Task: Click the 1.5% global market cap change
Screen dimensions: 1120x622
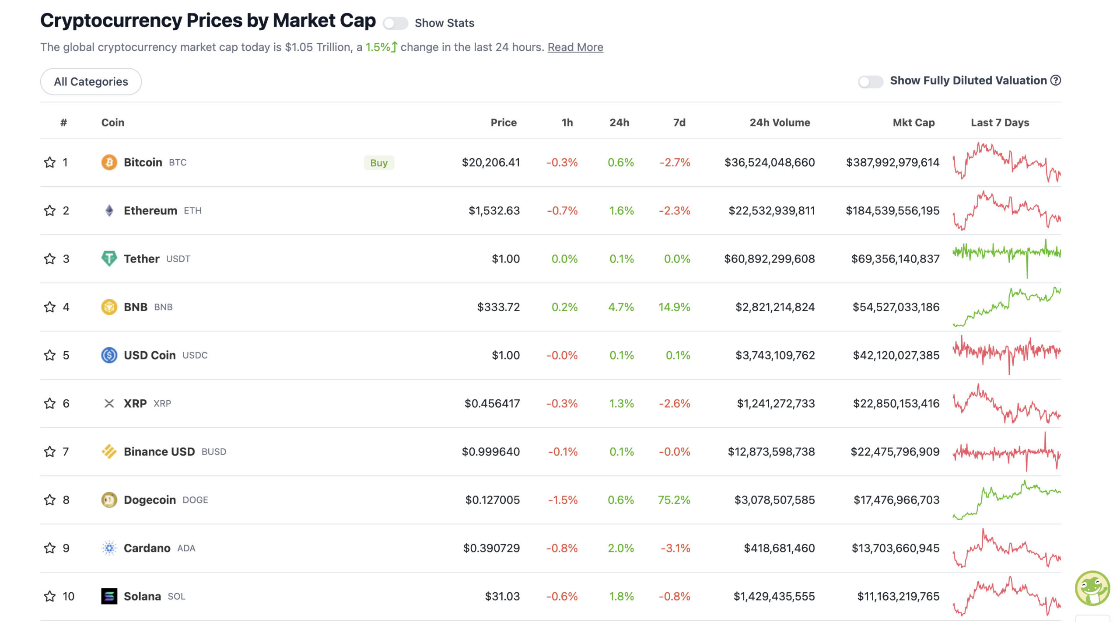Action: click(x=381, y=47)
